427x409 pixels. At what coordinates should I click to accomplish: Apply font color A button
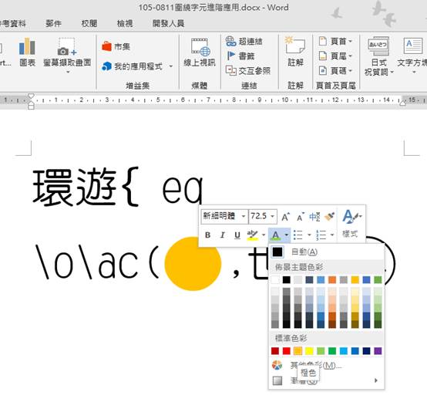(x=276, y=235)
